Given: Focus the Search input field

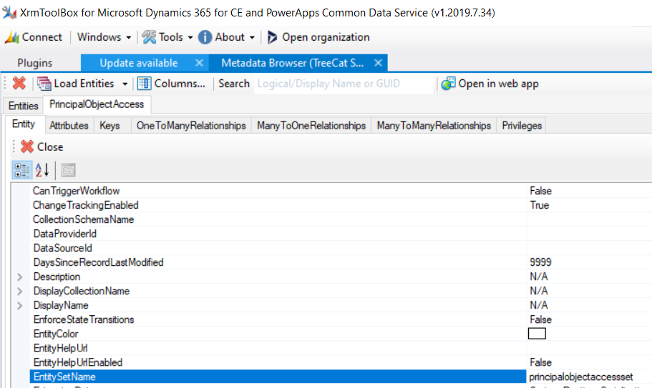Looking at the screenshot, I should point(343,84).
